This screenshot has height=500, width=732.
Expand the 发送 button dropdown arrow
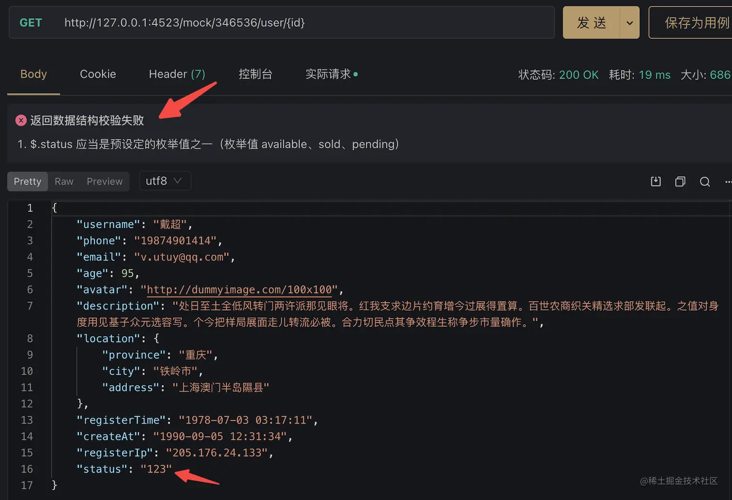point(630,22)
